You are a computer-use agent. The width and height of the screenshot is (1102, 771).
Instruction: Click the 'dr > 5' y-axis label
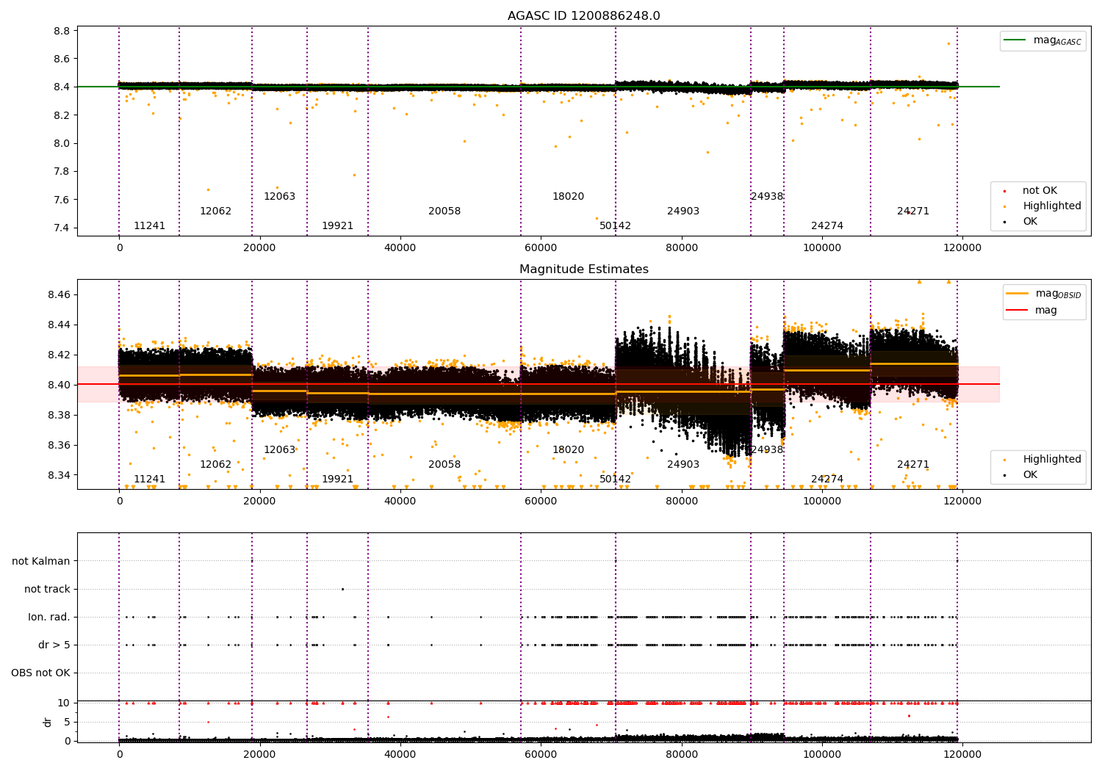pyautogui.click(x=54, y=645)
